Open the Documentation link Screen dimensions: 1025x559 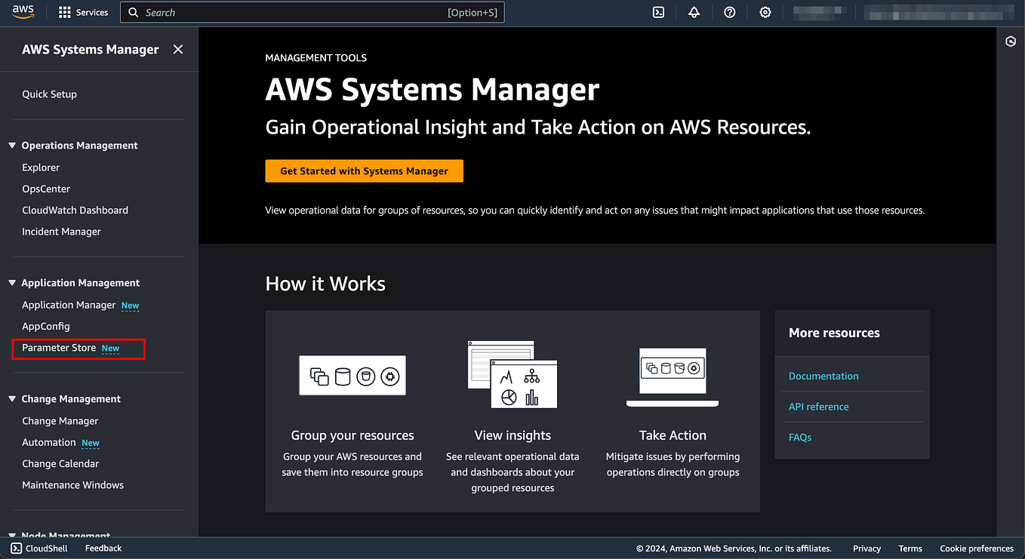tap(823, 376)
